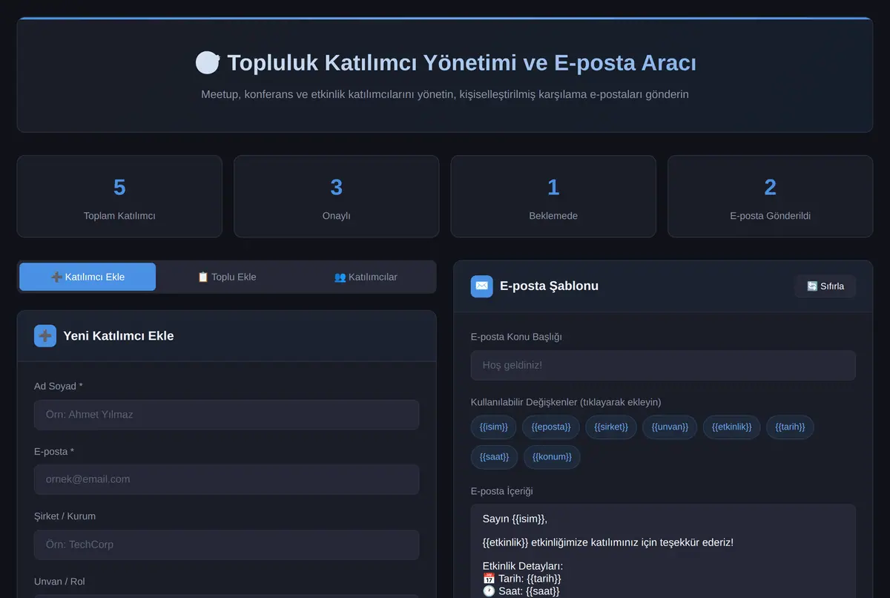Focus the E-posta Konu Başlığı field
This screenshot has height=598, width=890.
[663, 365]
